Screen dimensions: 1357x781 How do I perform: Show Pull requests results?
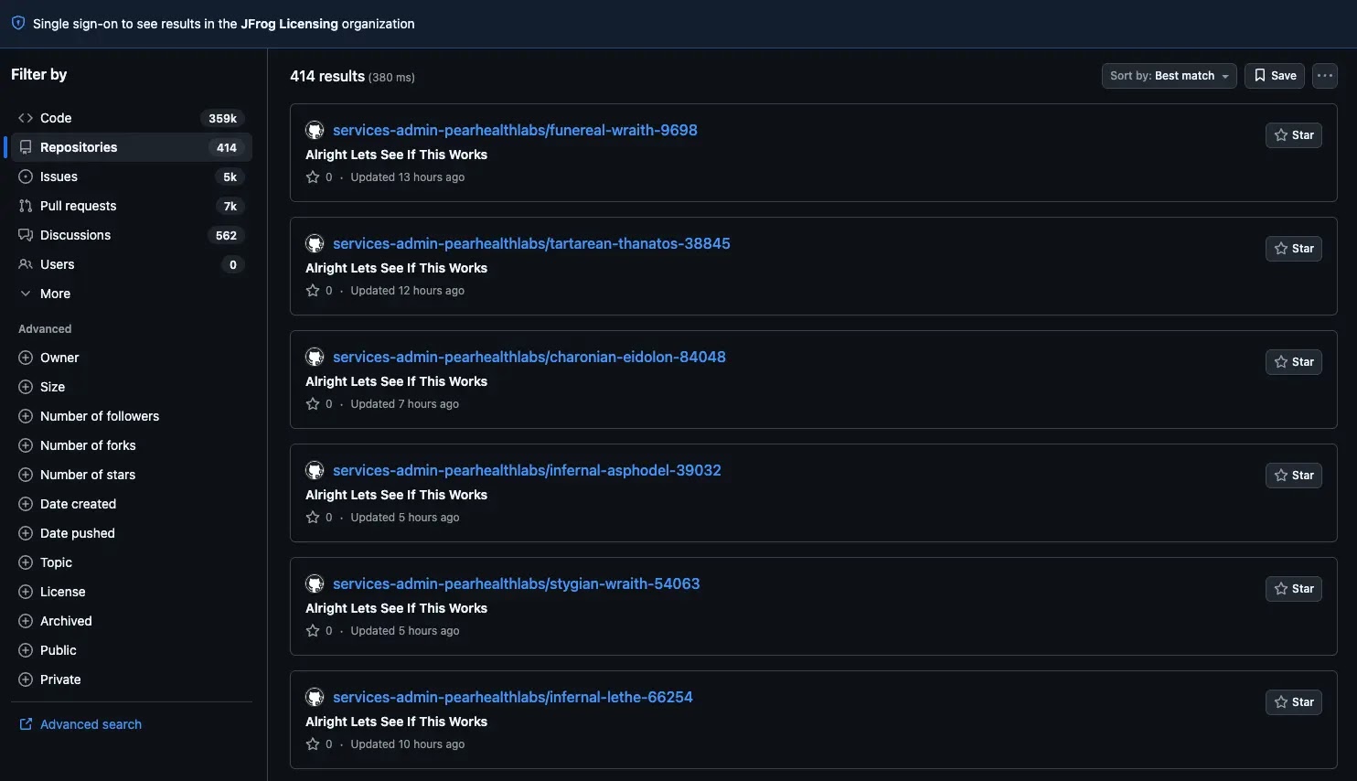(x=131, y=206)
